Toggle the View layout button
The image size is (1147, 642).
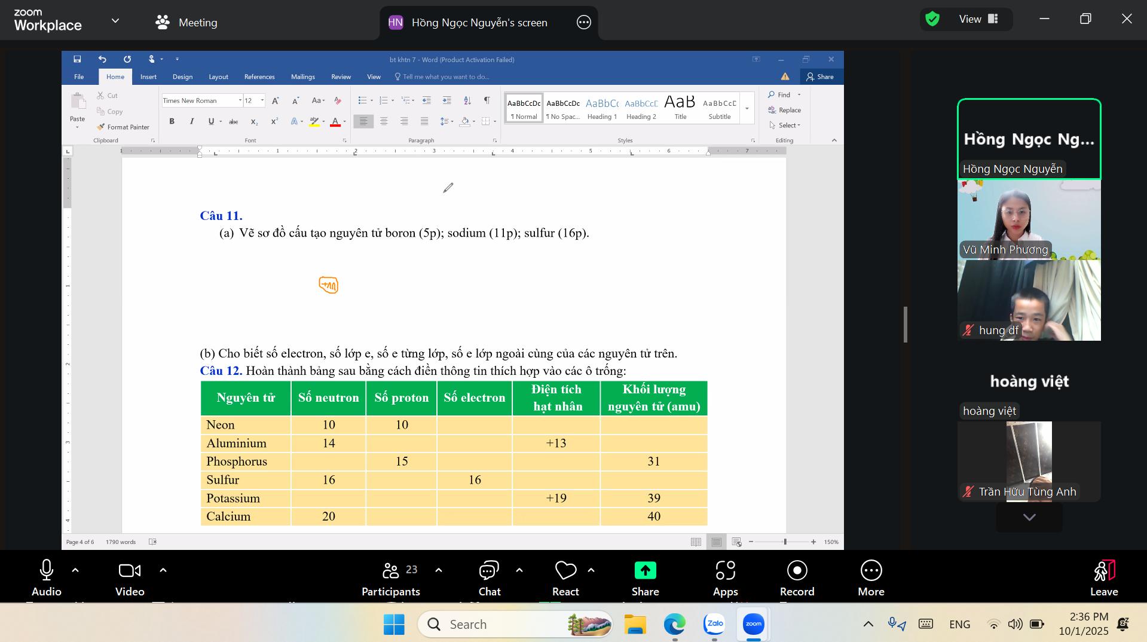(978, 19)
